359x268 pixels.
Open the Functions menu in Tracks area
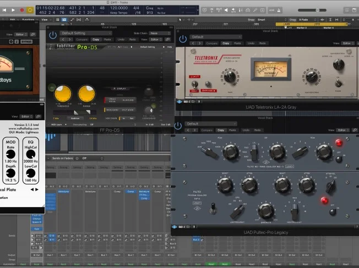pos(28,20)
